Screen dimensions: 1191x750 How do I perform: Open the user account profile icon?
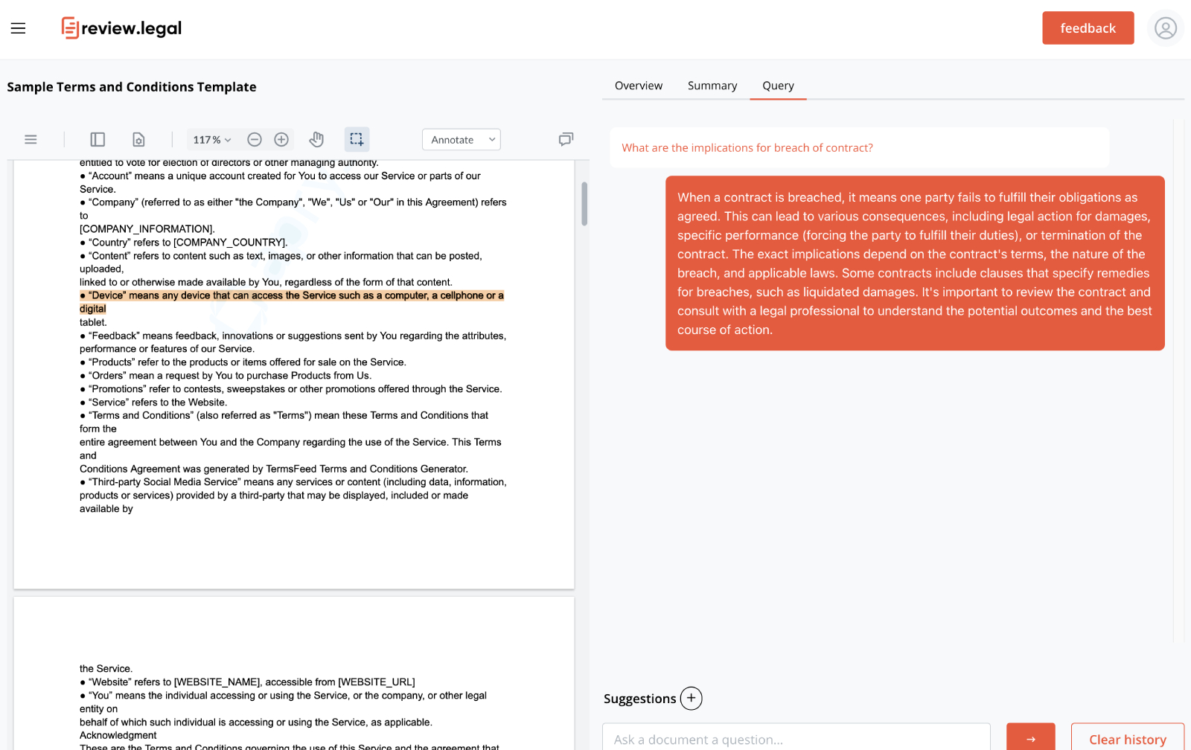pos(1165,28)
